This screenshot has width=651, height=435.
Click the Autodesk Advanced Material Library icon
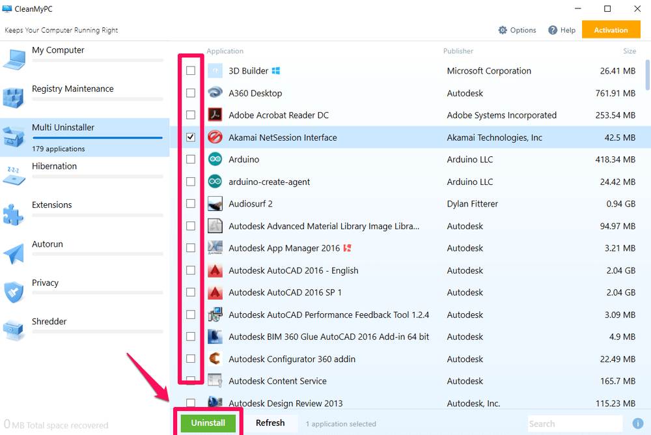(x=215, y=226)
